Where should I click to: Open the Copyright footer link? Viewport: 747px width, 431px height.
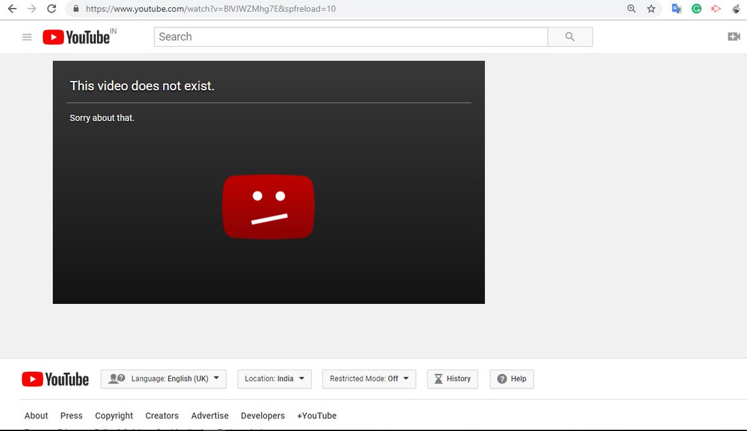[x=114, y=415]
